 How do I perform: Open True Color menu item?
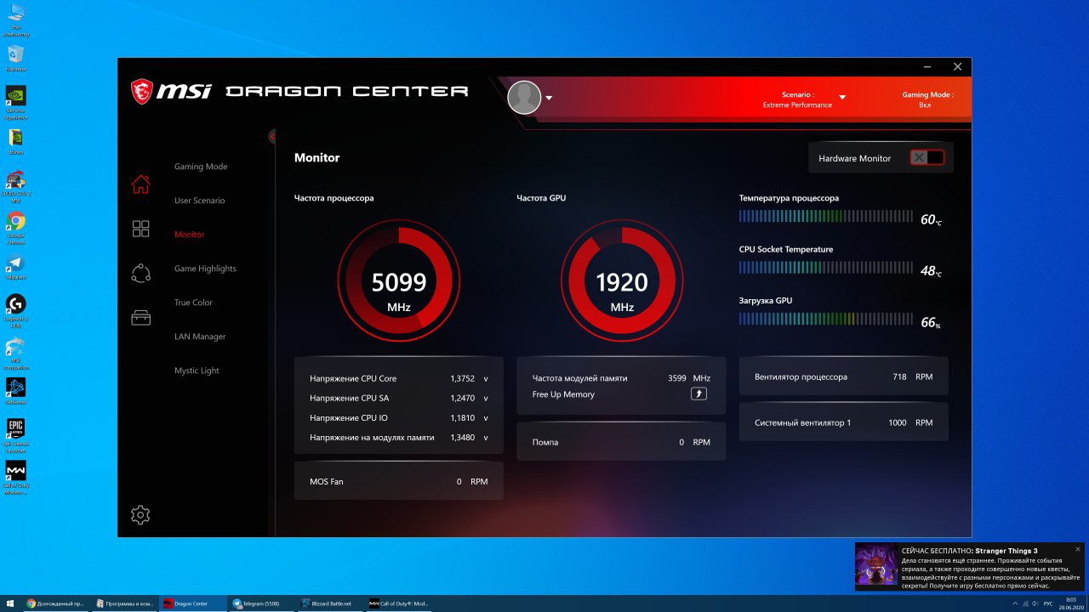[193, 303]
